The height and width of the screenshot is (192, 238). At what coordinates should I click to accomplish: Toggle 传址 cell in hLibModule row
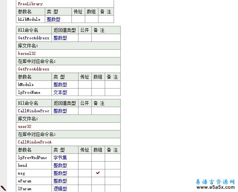(x=78, y=19)
